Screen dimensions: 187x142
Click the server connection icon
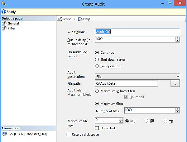pyautogui.click(x=4, y=133)
